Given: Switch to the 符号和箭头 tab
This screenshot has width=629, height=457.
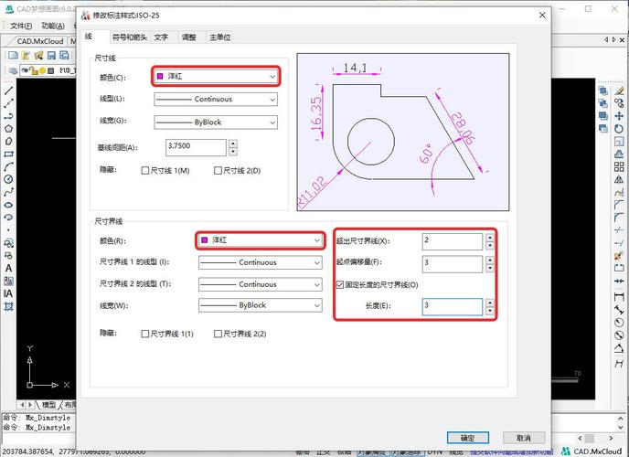Looking at the screenshot, I should 130,37.
